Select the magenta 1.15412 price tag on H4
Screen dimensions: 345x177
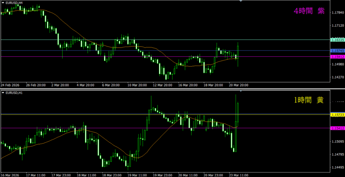pyautogui.click(x=337, y=57)
